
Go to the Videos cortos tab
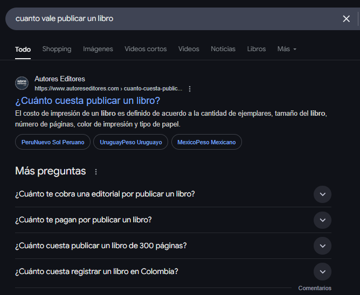[146, 49]
